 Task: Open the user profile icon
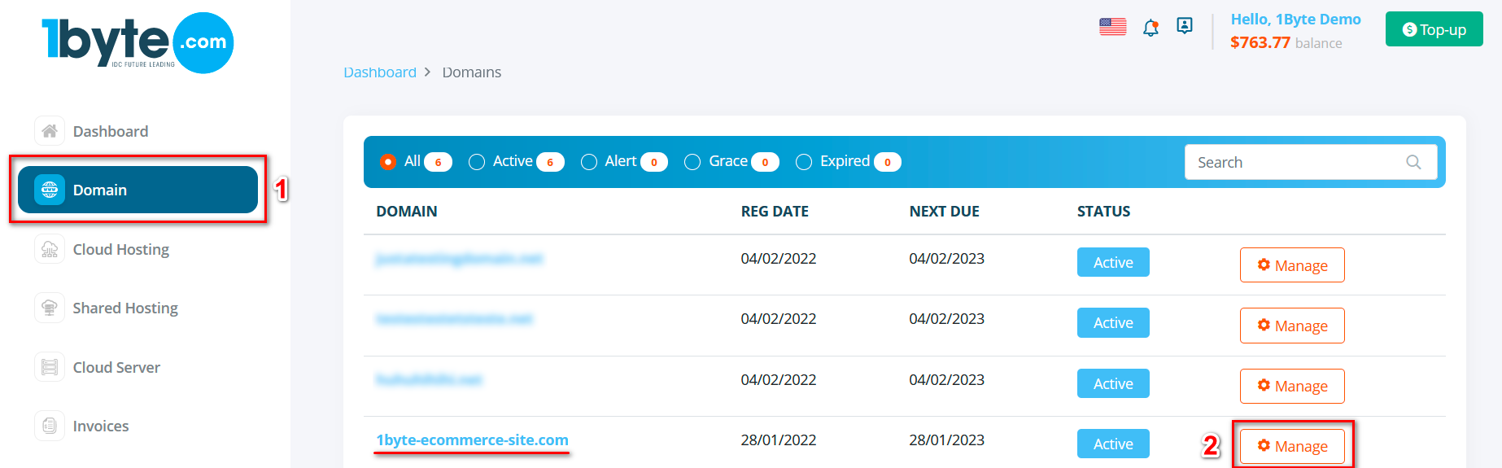tap(1185, 26)
